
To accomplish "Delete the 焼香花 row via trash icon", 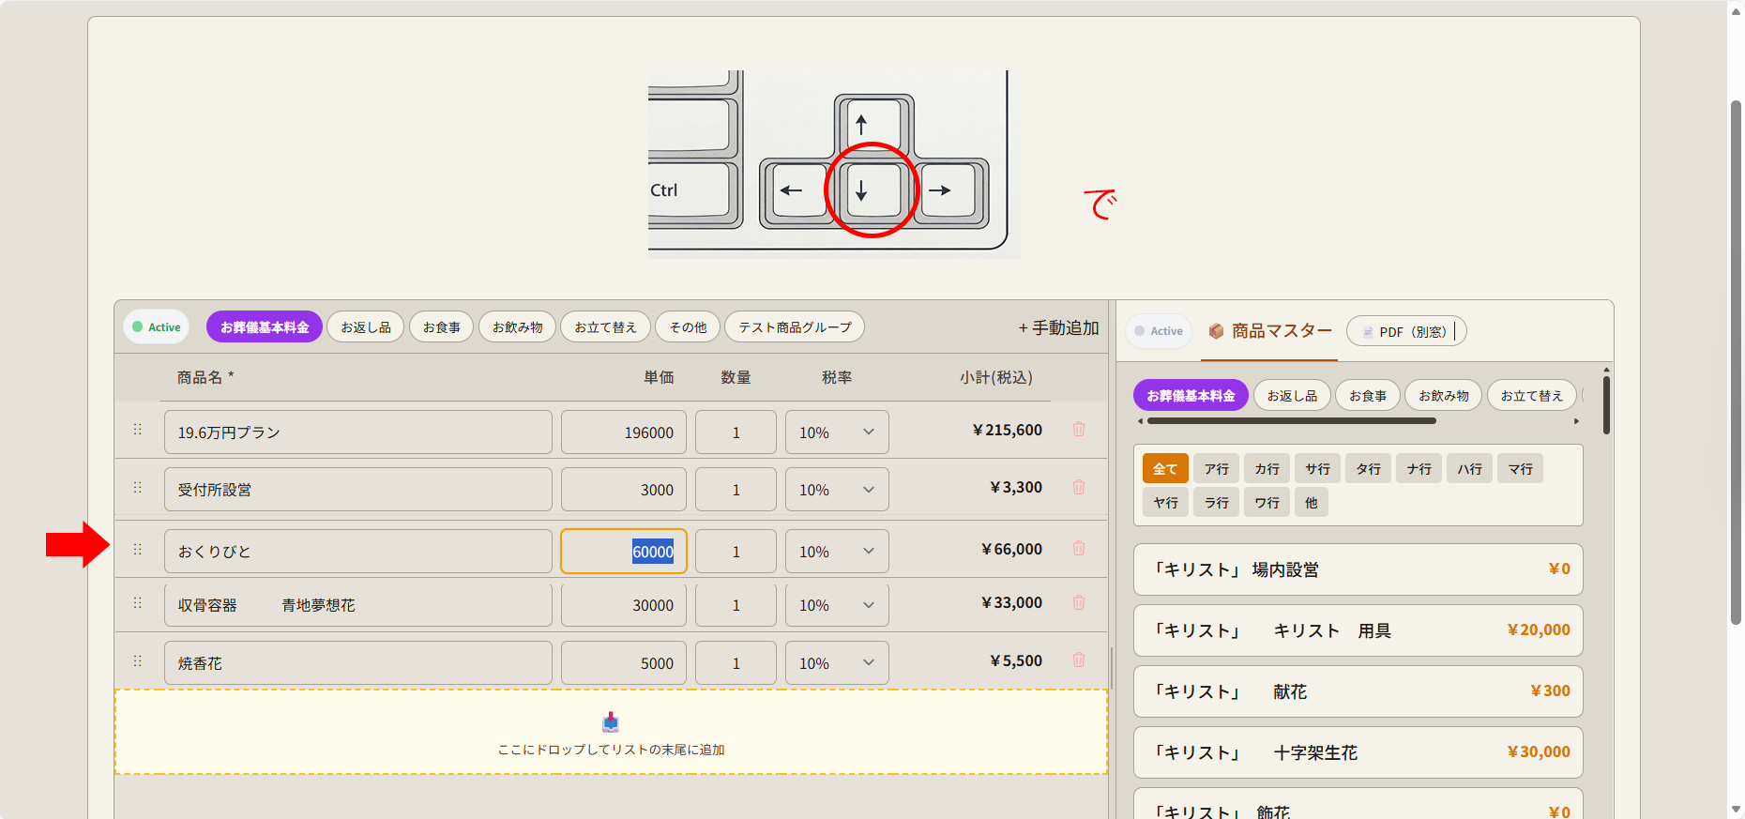I will tap(1079, 660).
